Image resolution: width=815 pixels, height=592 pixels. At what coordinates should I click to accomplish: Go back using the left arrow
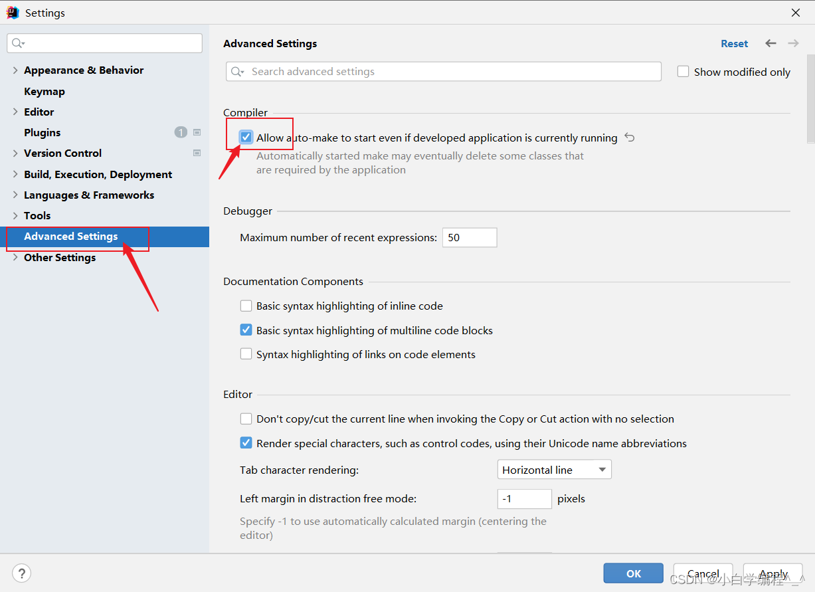pos(770,43)
